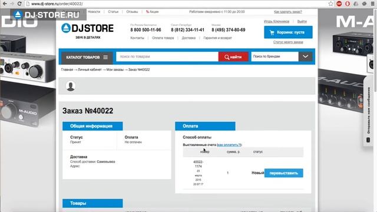The height and width of the screenshot is (212, 377).
Task: Click the Новый invoice status
Action: (x=258, y=173)
